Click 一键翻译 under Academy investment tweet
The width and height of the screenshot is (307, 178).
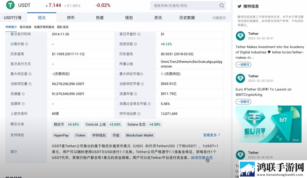click(x=243, y=64)
